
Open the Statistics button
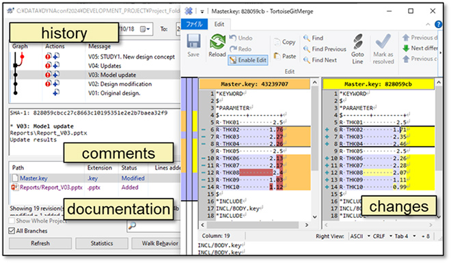102,243
